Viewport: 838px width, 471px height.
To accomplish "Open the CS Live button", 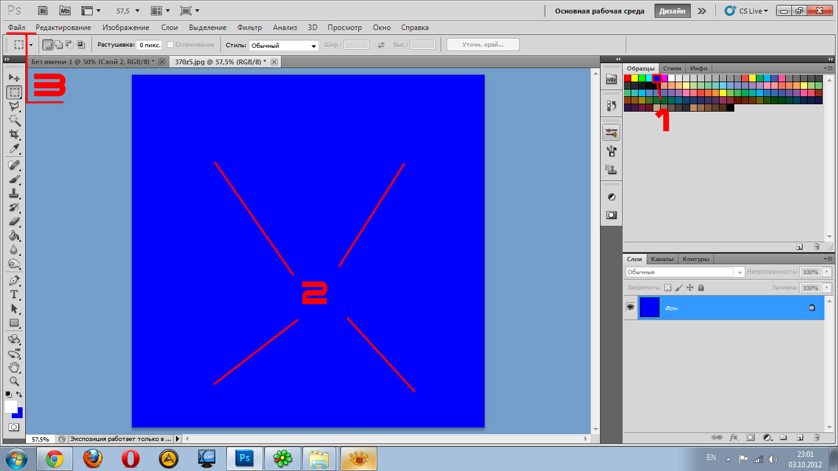I will (747, 11).
